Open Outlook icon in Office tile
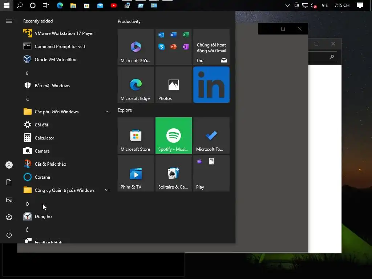The height and width of the screenshot is (279, 372). (x=161, y=35)
